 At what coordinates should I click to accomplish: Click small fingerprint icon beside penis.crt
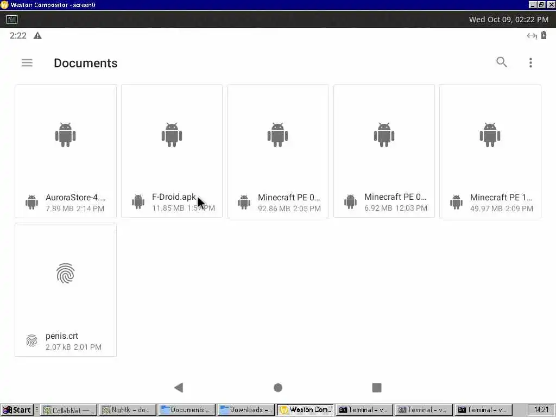click(x=31, y=341)
